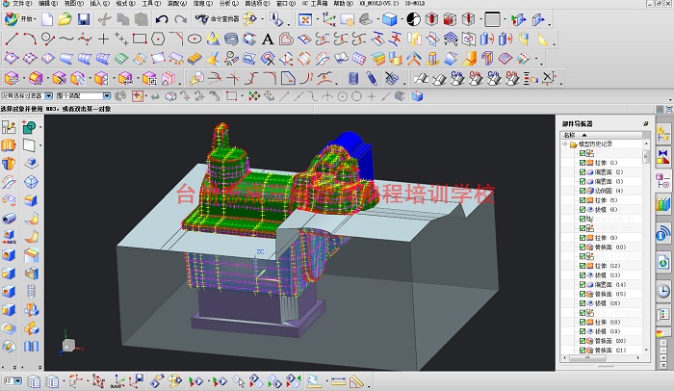The width and height of the screenshot is (674, 391).
Task: Select the Ellipse curve tool
Action: (x=194, y=39)
